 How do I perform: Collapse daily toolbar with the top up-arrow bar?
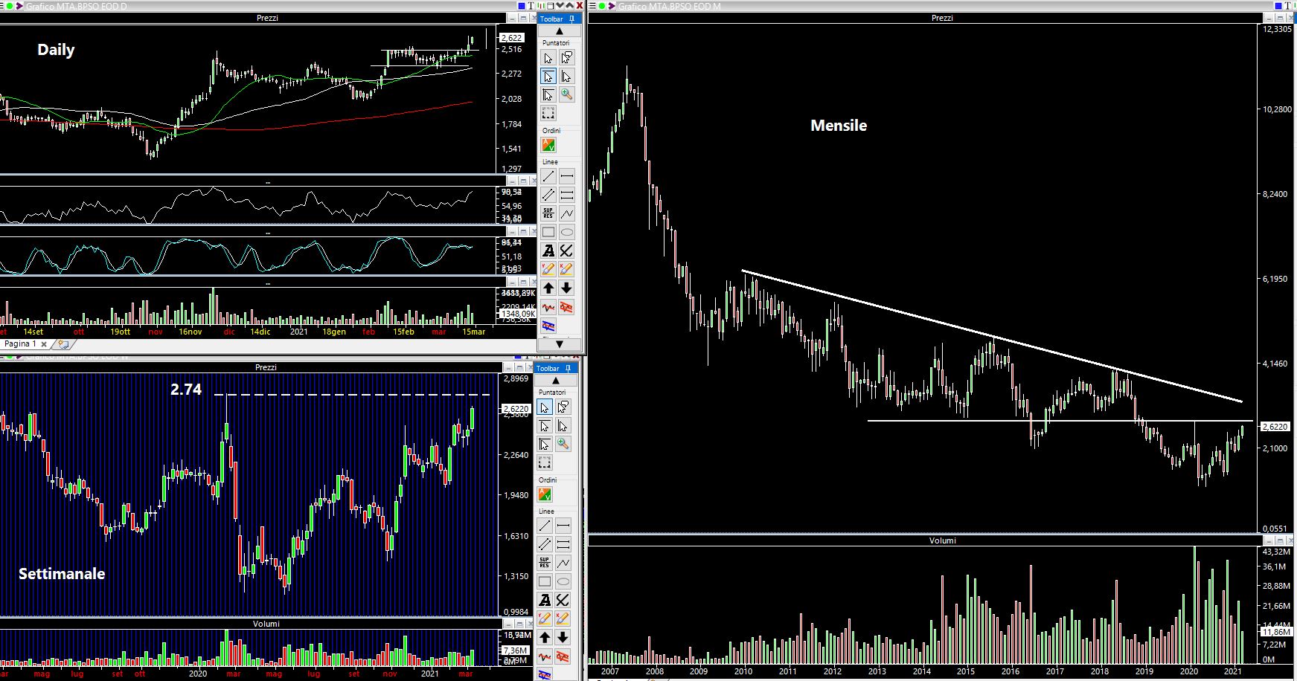(559, 31)
